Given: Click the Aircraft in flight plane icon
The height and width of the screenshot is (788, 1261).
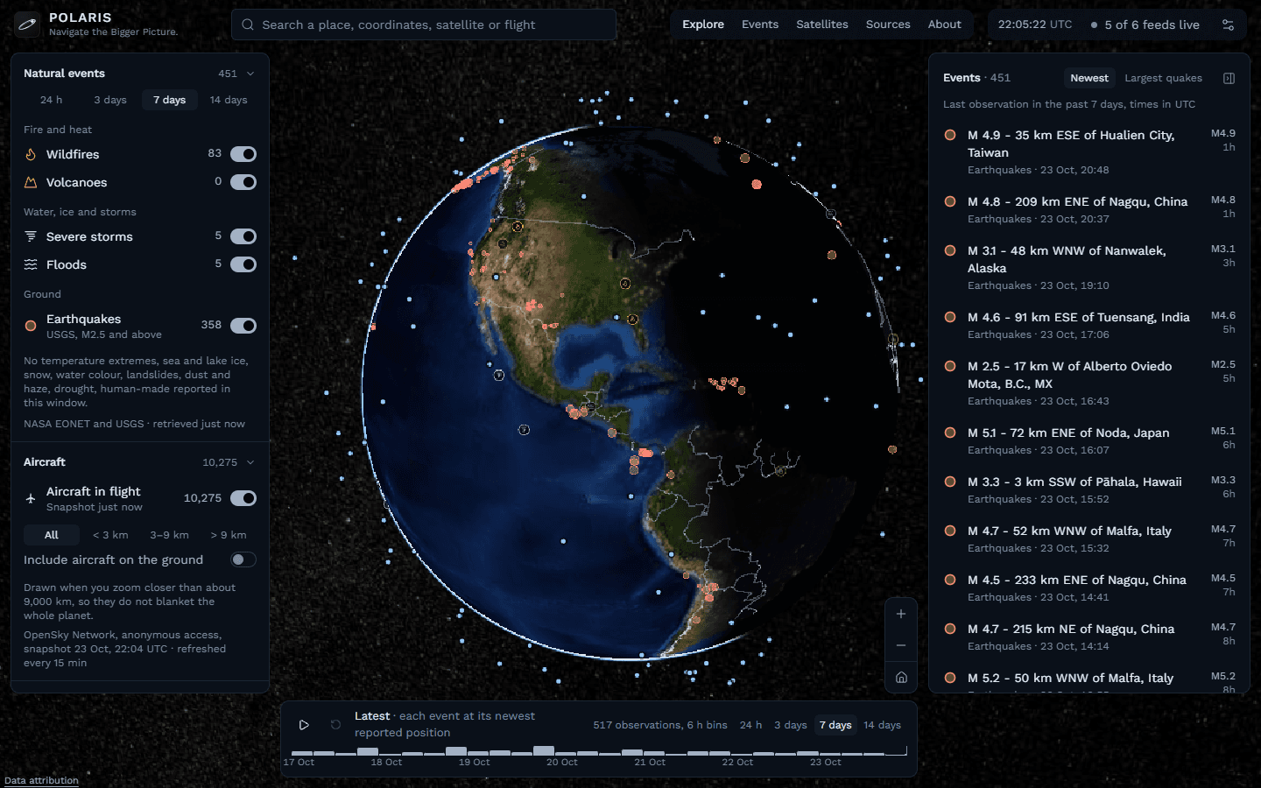Looking at the screenshot, I should [31, 498].
